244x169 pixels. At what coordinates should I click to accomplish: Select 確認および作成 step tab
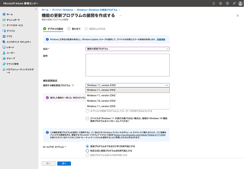click(x=95, y=29)
